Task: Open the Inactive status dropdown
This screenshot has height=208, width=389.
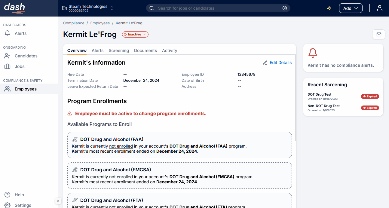Action: pyautogui.click(x=135, y=35)
